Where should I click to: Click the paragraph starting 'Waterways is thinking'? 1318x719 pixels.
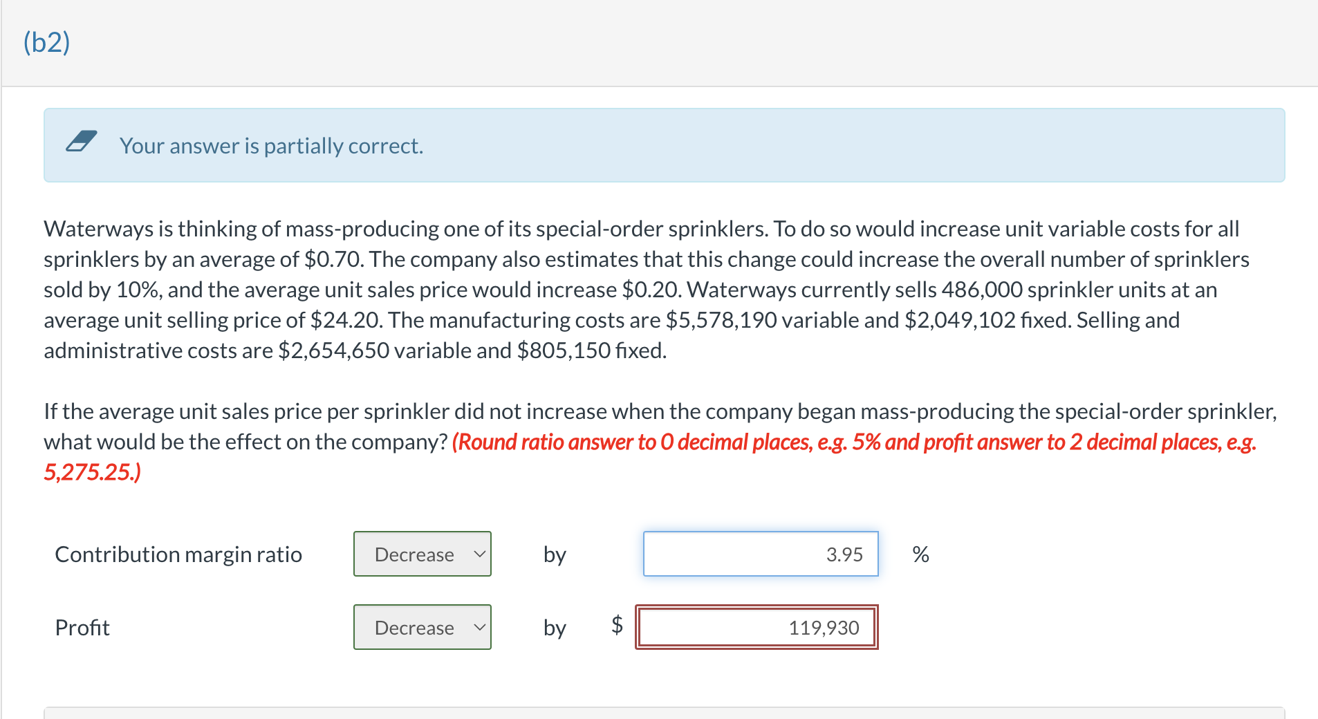click(647, 289)
